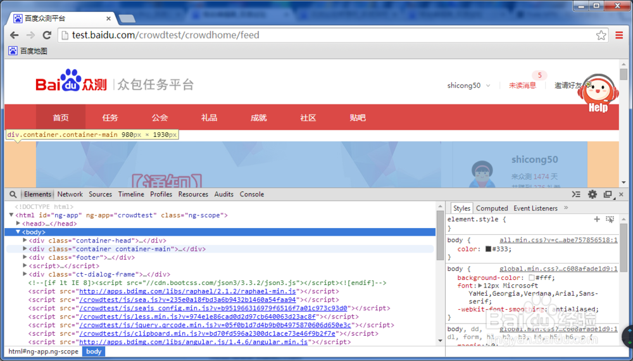Reload the page with the refresh icon
This screenshot has height=361, width=633.
pyautogui.click(x=47, y=35)
